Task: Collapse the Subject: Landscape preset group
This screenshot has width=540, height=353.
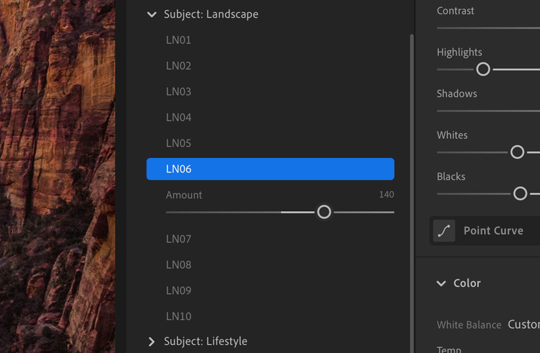Action: 151,14
